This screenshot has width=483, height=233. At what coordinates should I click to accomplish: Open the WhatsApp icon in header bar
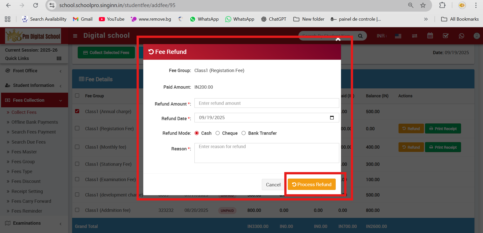click(x=461, y=36)
